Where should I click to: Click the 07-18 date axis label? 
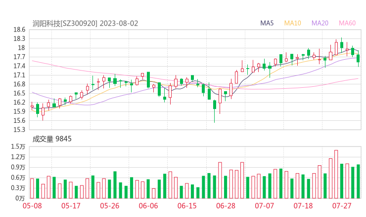(x=303, y=206)
